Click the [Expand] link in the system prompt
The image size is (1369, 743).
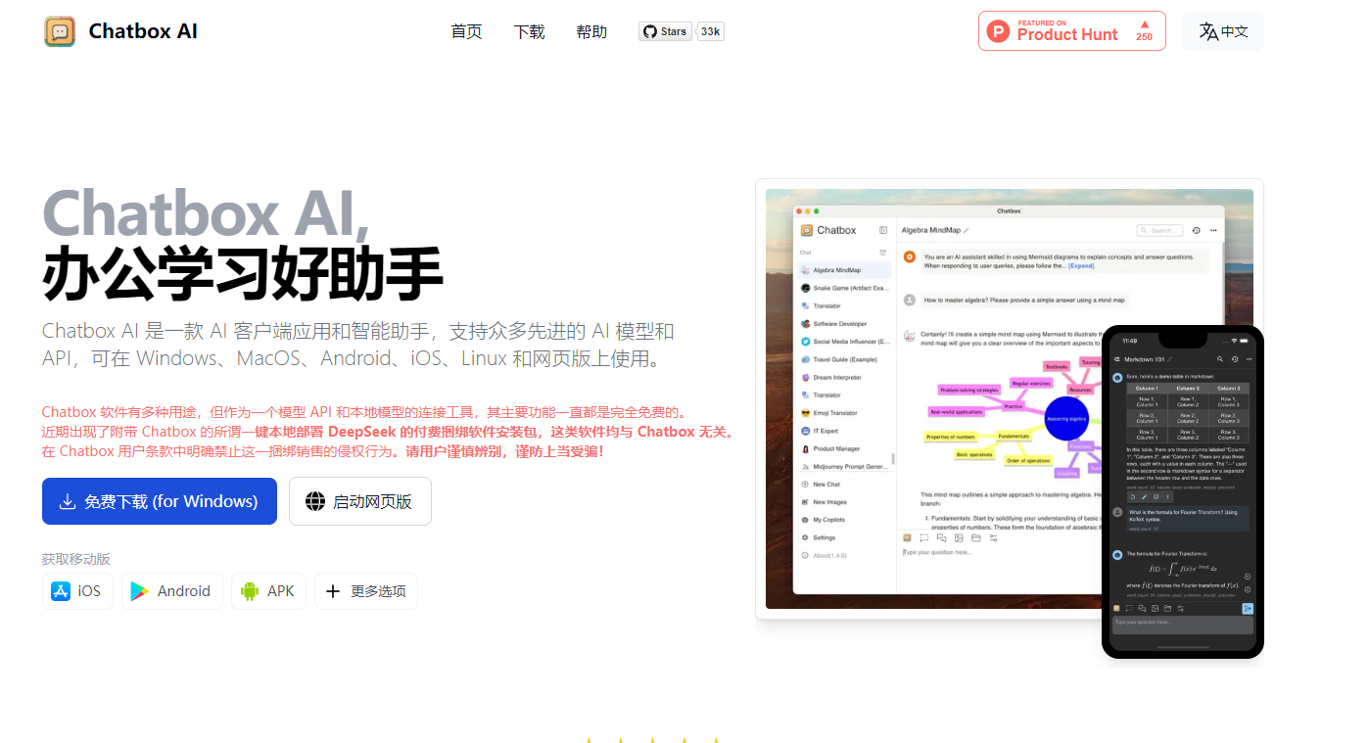coord(1081,265)
